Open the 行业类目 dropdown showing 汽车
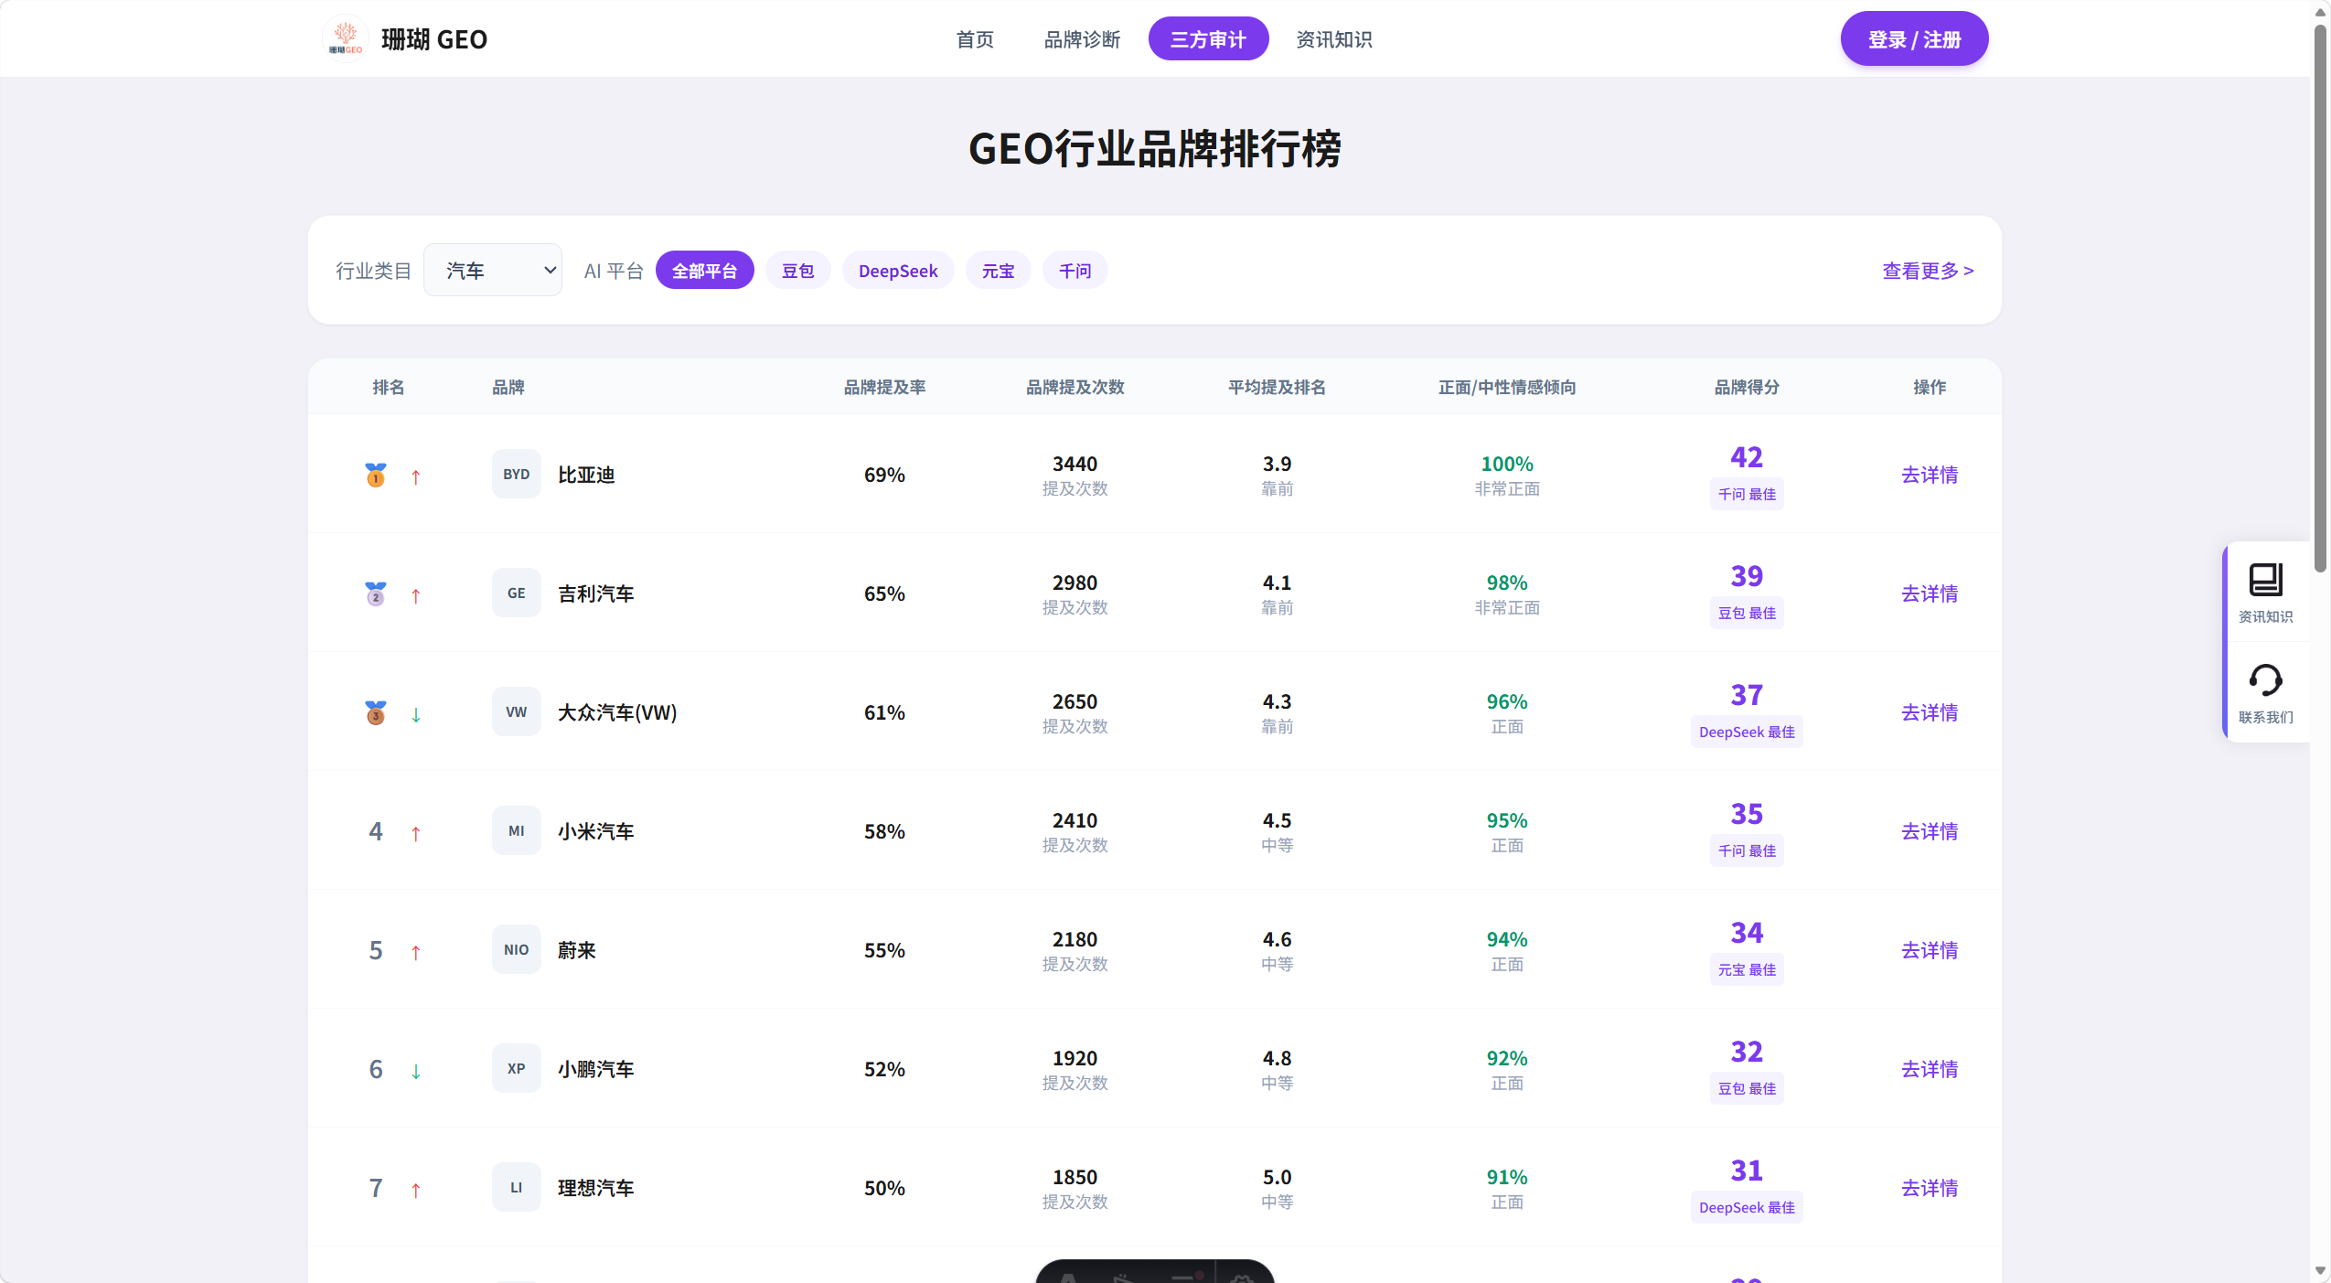The height and width of the screenshot is (1283, 2331). pos(493,270)
